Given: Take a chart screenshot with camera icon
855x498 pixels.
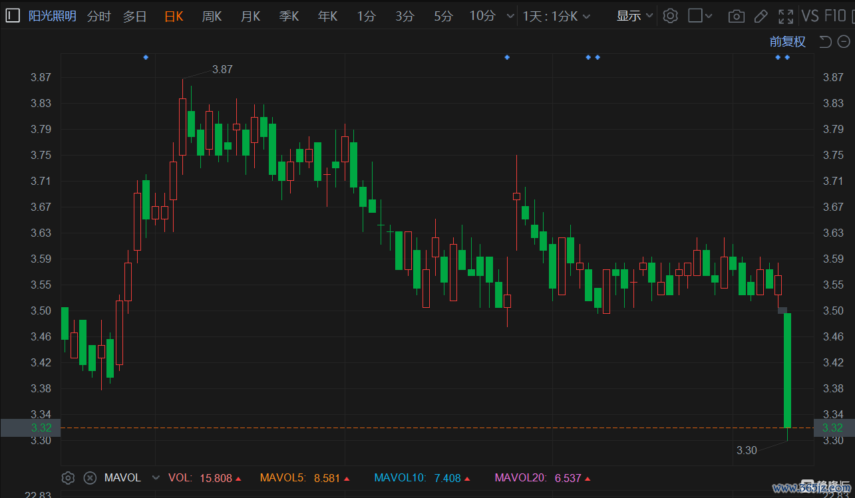Looking at the screenshot, I should coord(736,16).
